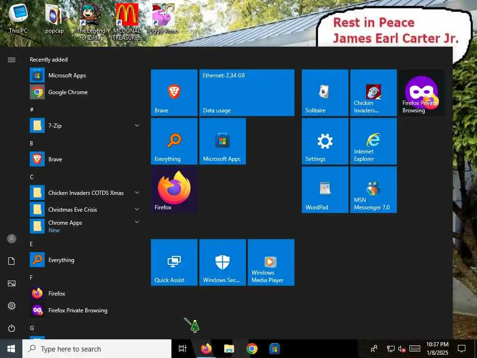Select the This PC desktop icon
Screen dimensions: 477x358
pyautogui.click(x=18, y=18)
